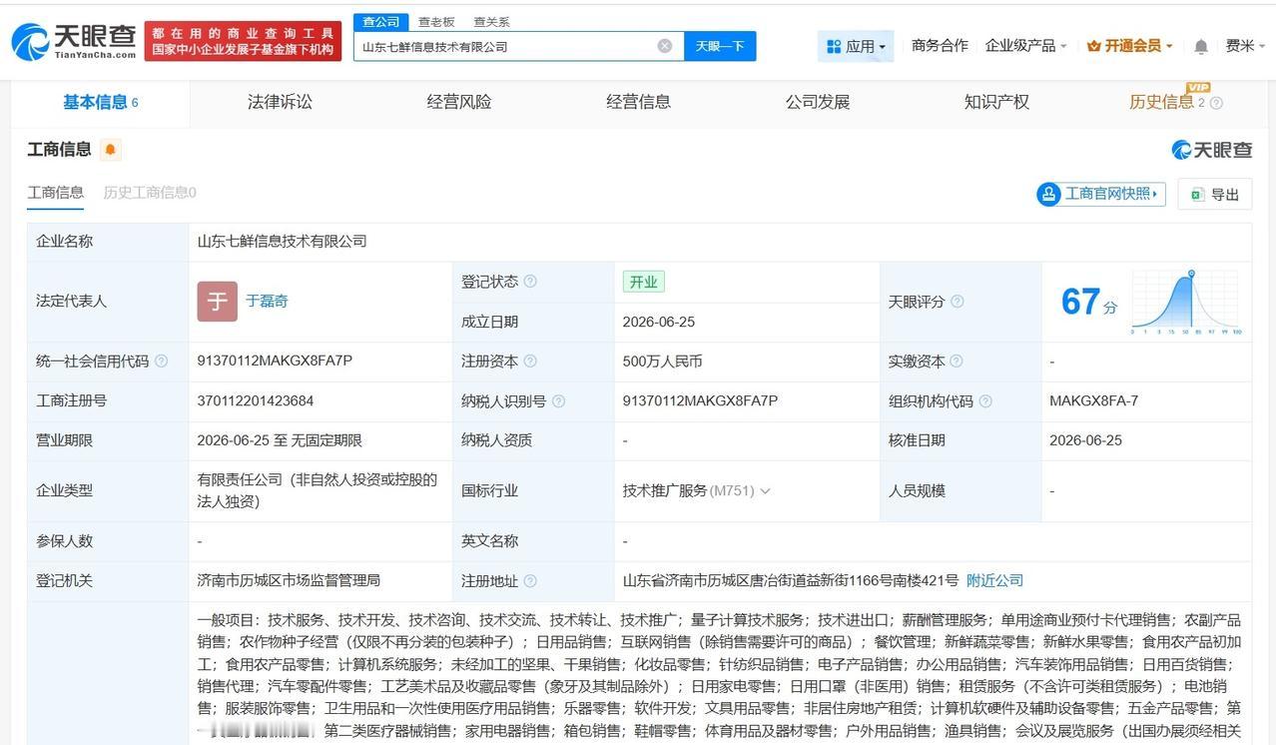Select the 查公司 search tab
Screen dimensions: 1276x745
click(x=380, y=22)
